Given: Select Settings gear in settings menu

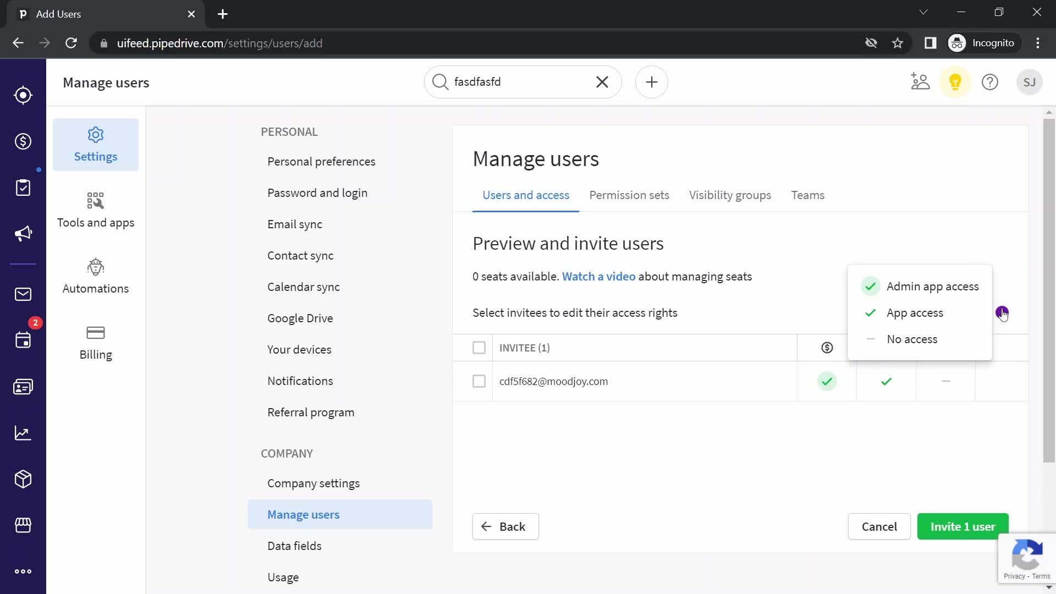Looking at the screenshot, I should [x=96, y=145].
